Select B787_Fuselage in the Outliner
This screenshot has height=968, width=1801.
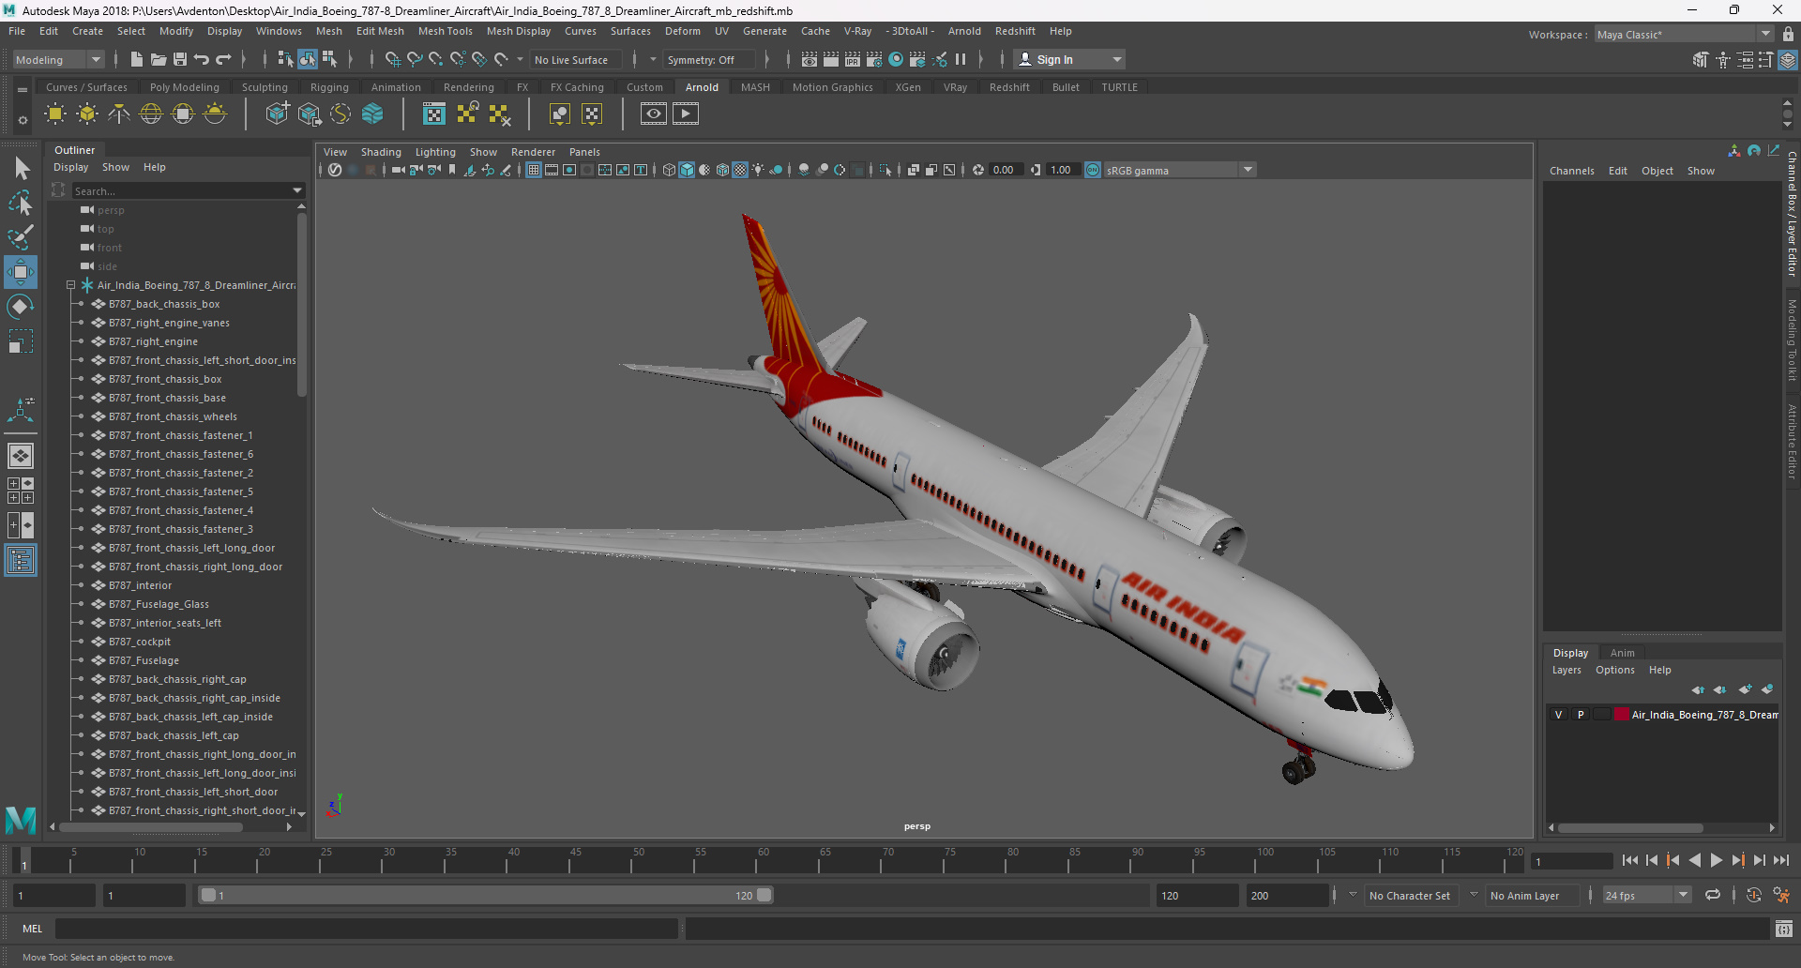144,660
